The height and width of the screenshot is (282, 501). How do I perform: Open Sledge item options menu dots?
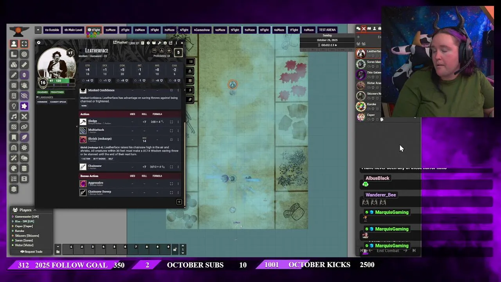178,122
